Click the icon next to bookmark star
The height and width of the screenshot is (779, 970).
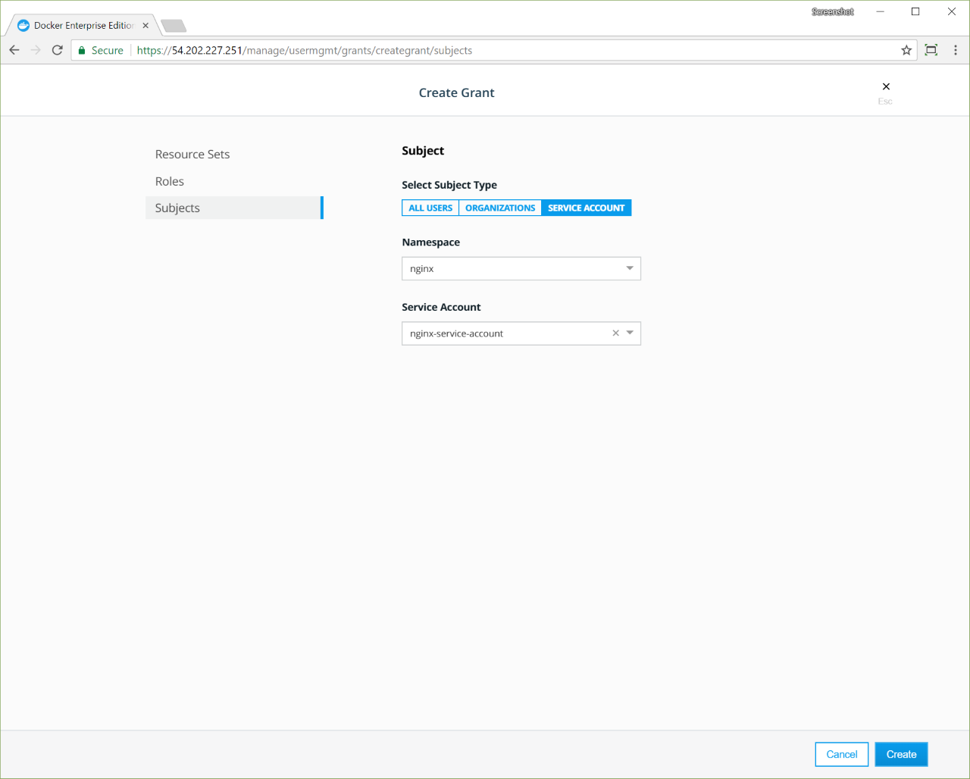931,50
